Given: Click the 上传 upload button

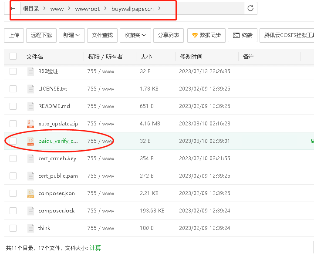Looking at the screenshot, I should pyautogui.click(x=14, y=35).
